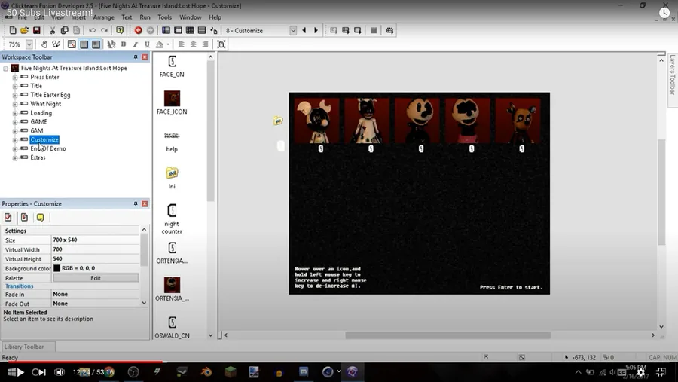Toggle align left text option
Viewport: 678px width, 382px height.
[x=181, y=44]
